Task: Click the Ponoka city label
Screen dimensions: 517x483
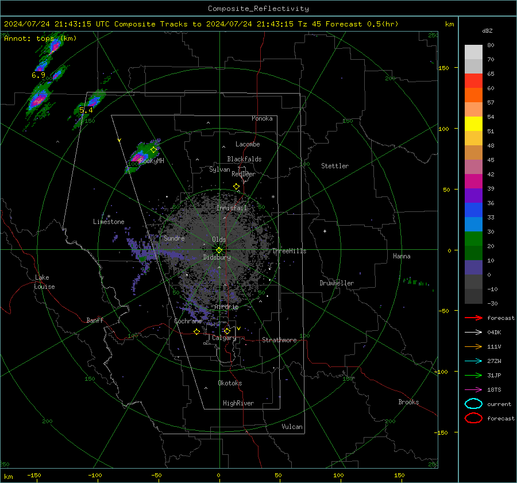Action: pos(262,118)
